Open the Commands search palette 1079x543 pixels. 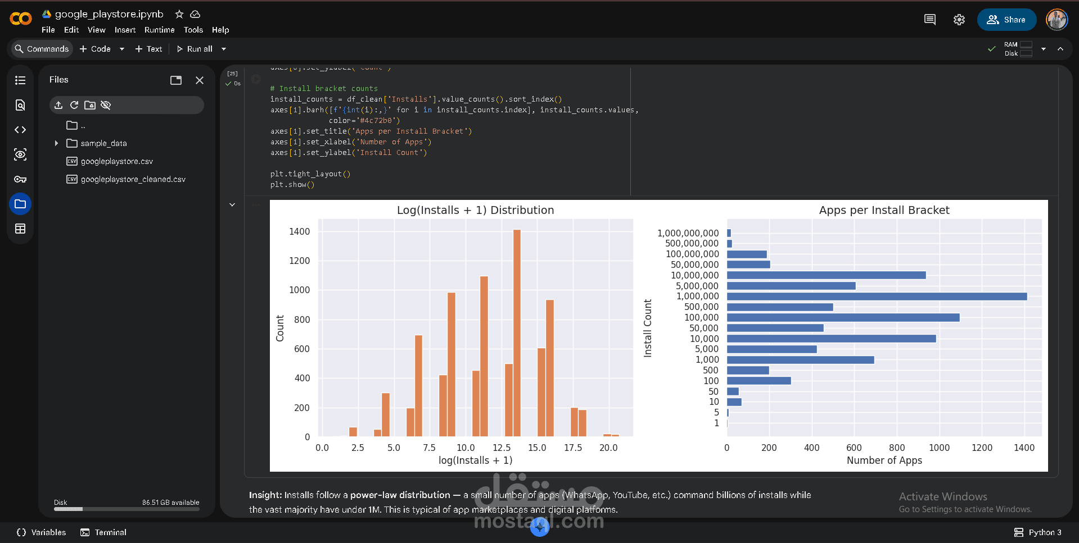pyautogui.click(x=42, y=49)
